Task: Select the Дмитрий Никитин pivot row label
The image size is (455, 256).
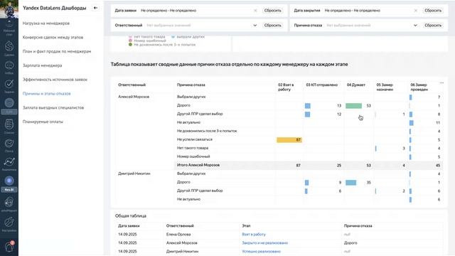Action: click(134, 174)
